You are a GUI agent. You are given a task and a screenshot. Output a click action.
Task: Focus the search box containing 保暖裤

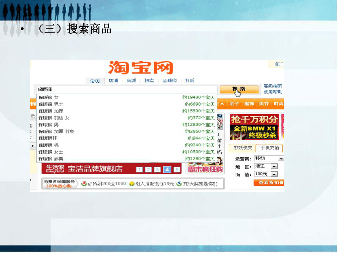[x=127, y=89]
